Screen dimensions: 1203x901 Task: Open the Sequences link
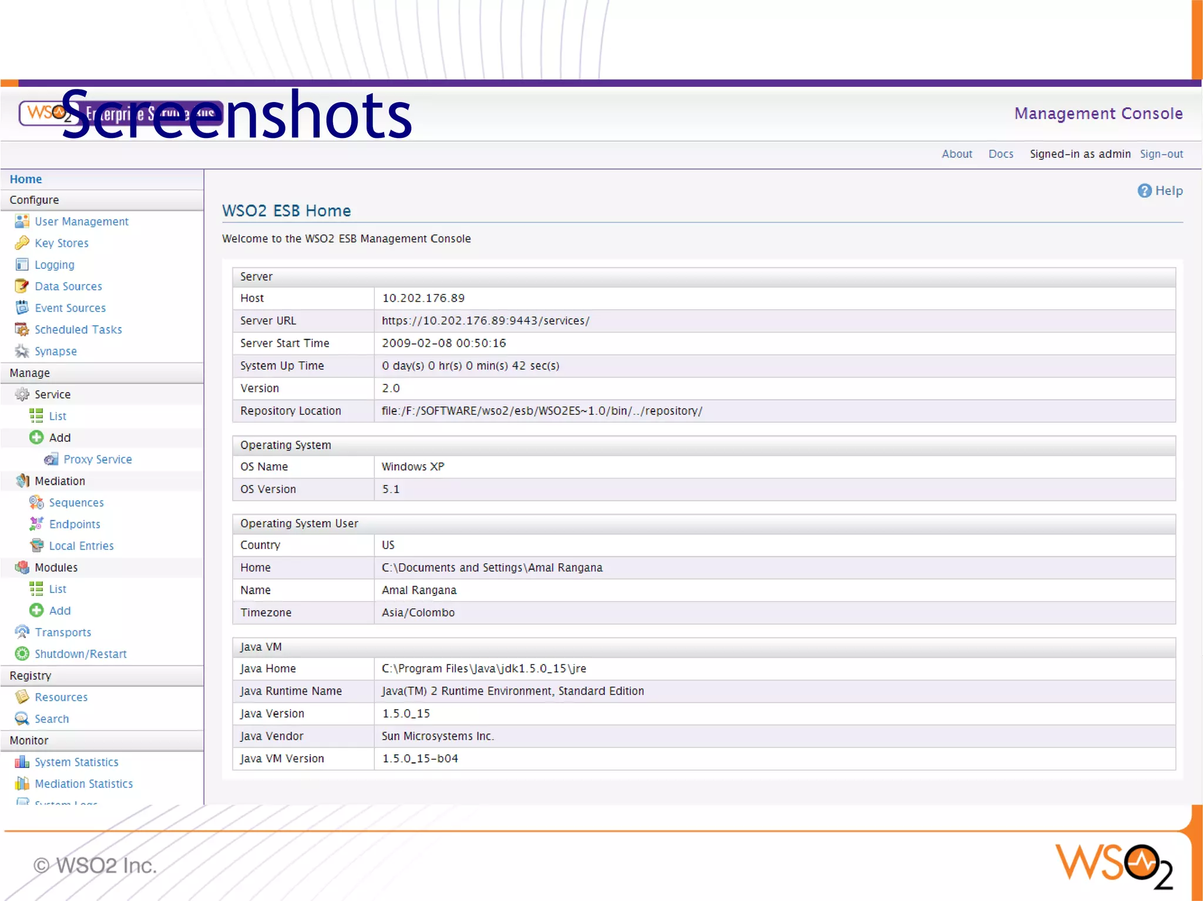click(x=76, y=502)
